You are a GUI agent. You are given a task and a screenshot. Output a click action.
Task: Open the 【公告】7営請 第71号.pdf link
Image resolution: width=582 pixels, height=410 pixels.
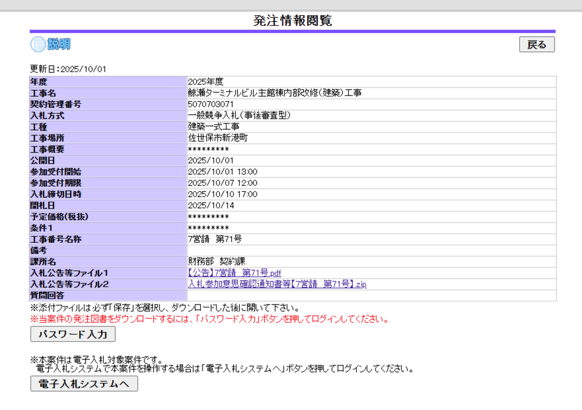click(235, 273)
